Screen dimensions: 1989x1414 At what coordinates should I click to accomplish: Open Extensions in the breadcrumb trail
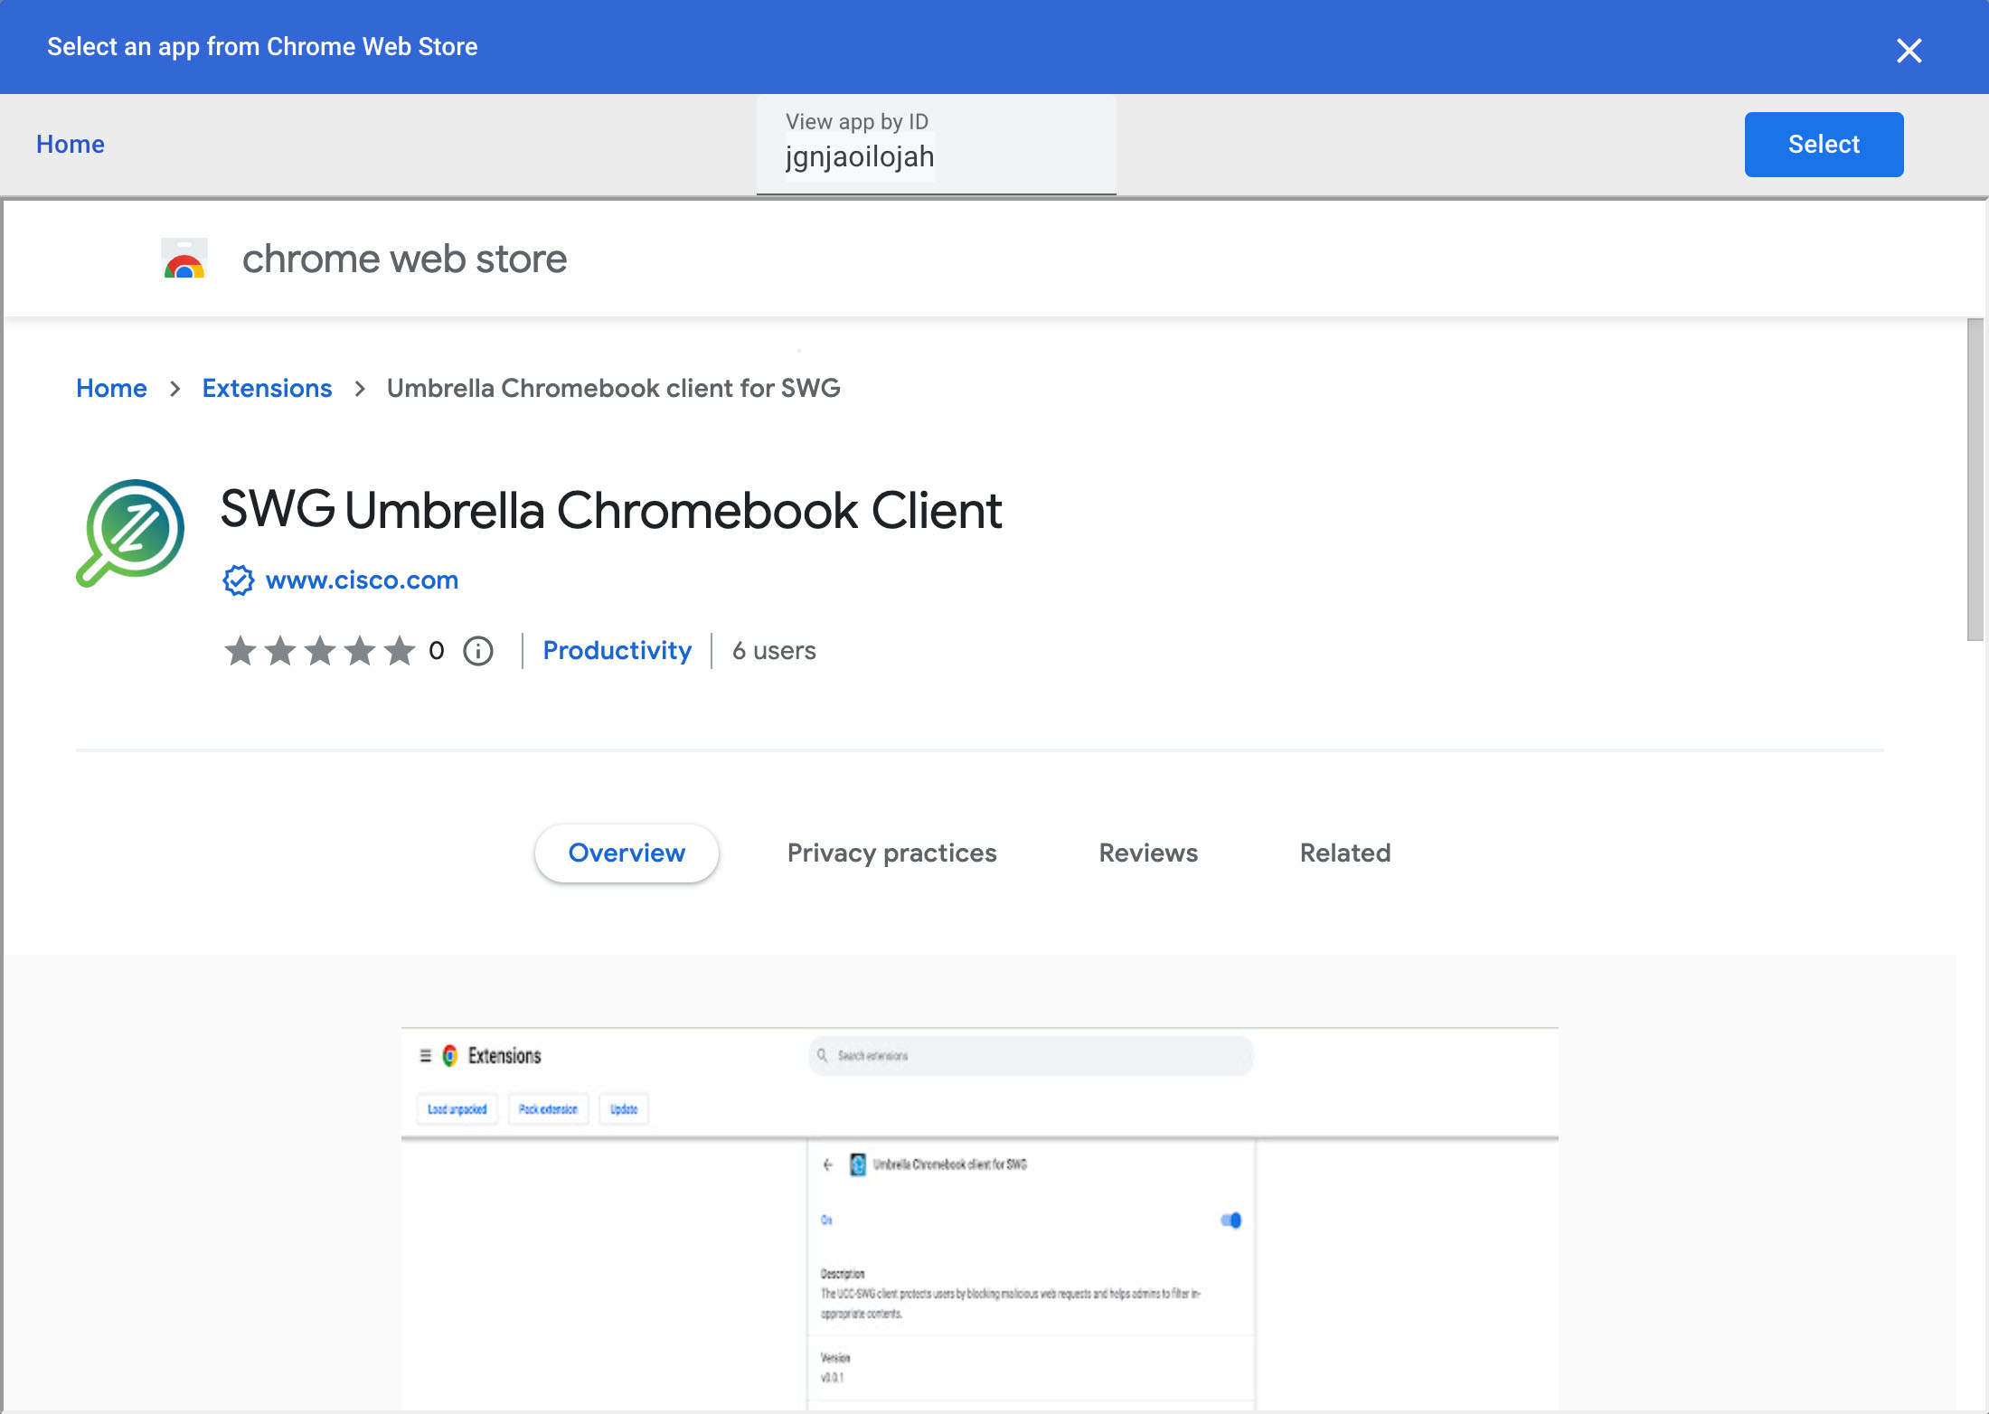point(267,388)
